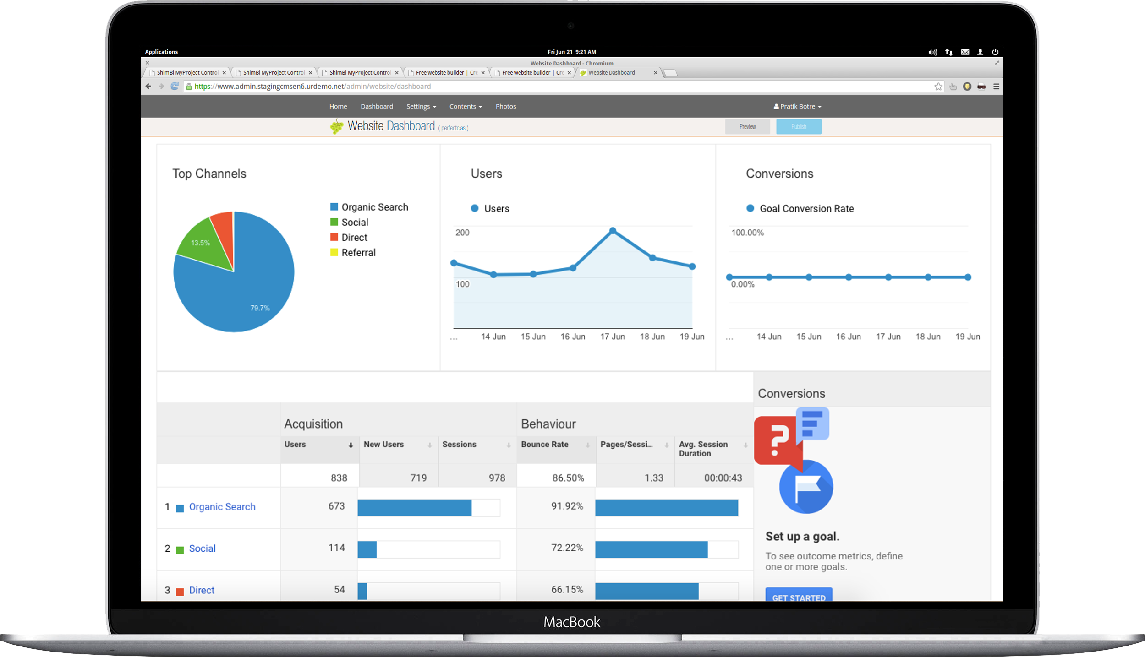Go to the Photos menu item
This screenshot has width=1145, height=657.
coord(505,106)
